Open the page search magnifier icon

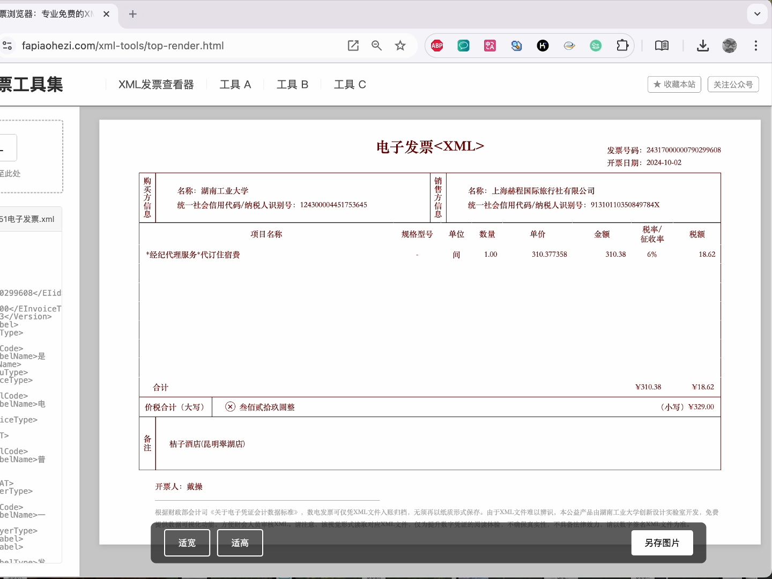click(377, 46)
